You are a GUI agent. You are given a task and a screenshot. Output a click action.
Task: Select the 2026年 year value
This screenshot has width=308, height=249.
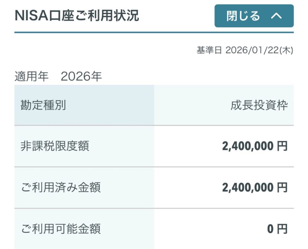click(x=81, y=77)
